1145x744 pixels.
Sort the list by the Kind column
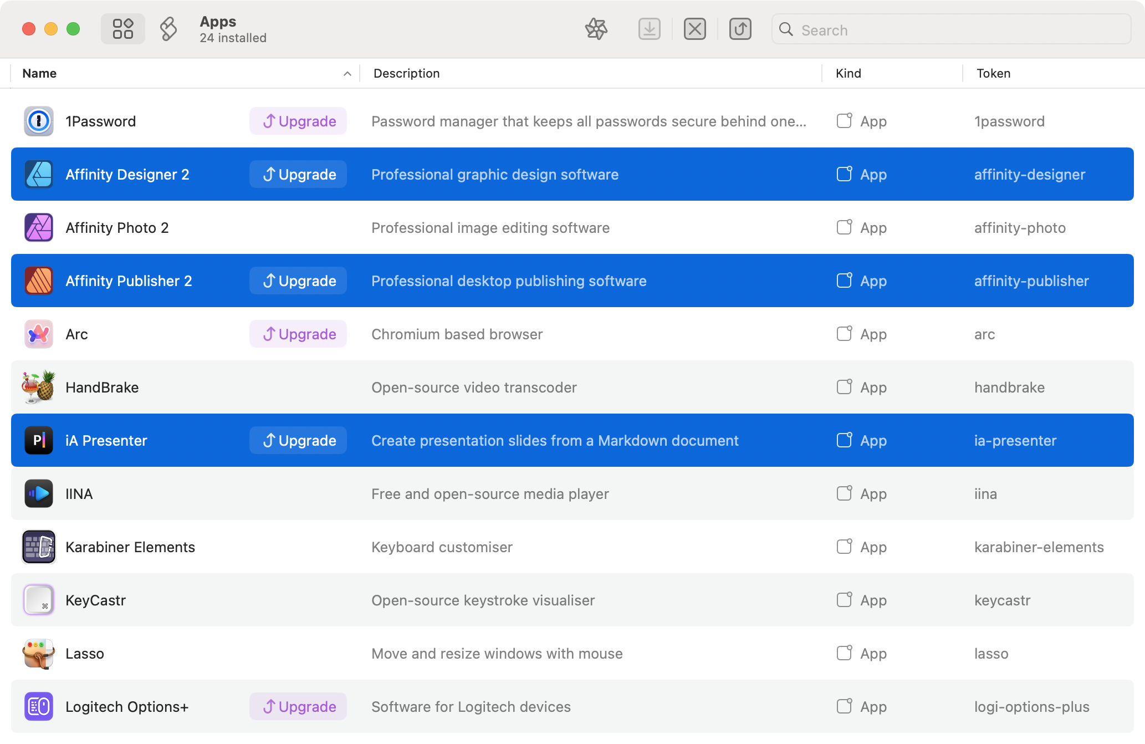click(x=848, y=73)
